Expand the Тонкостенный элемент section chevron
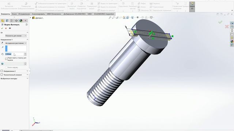The height and width of the screenshot is (131, 234). click(27, 75)
